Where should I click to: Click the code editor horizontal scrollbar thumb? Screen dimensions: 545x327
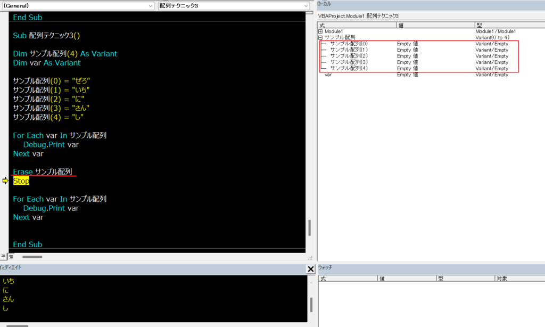click(32, 257)
